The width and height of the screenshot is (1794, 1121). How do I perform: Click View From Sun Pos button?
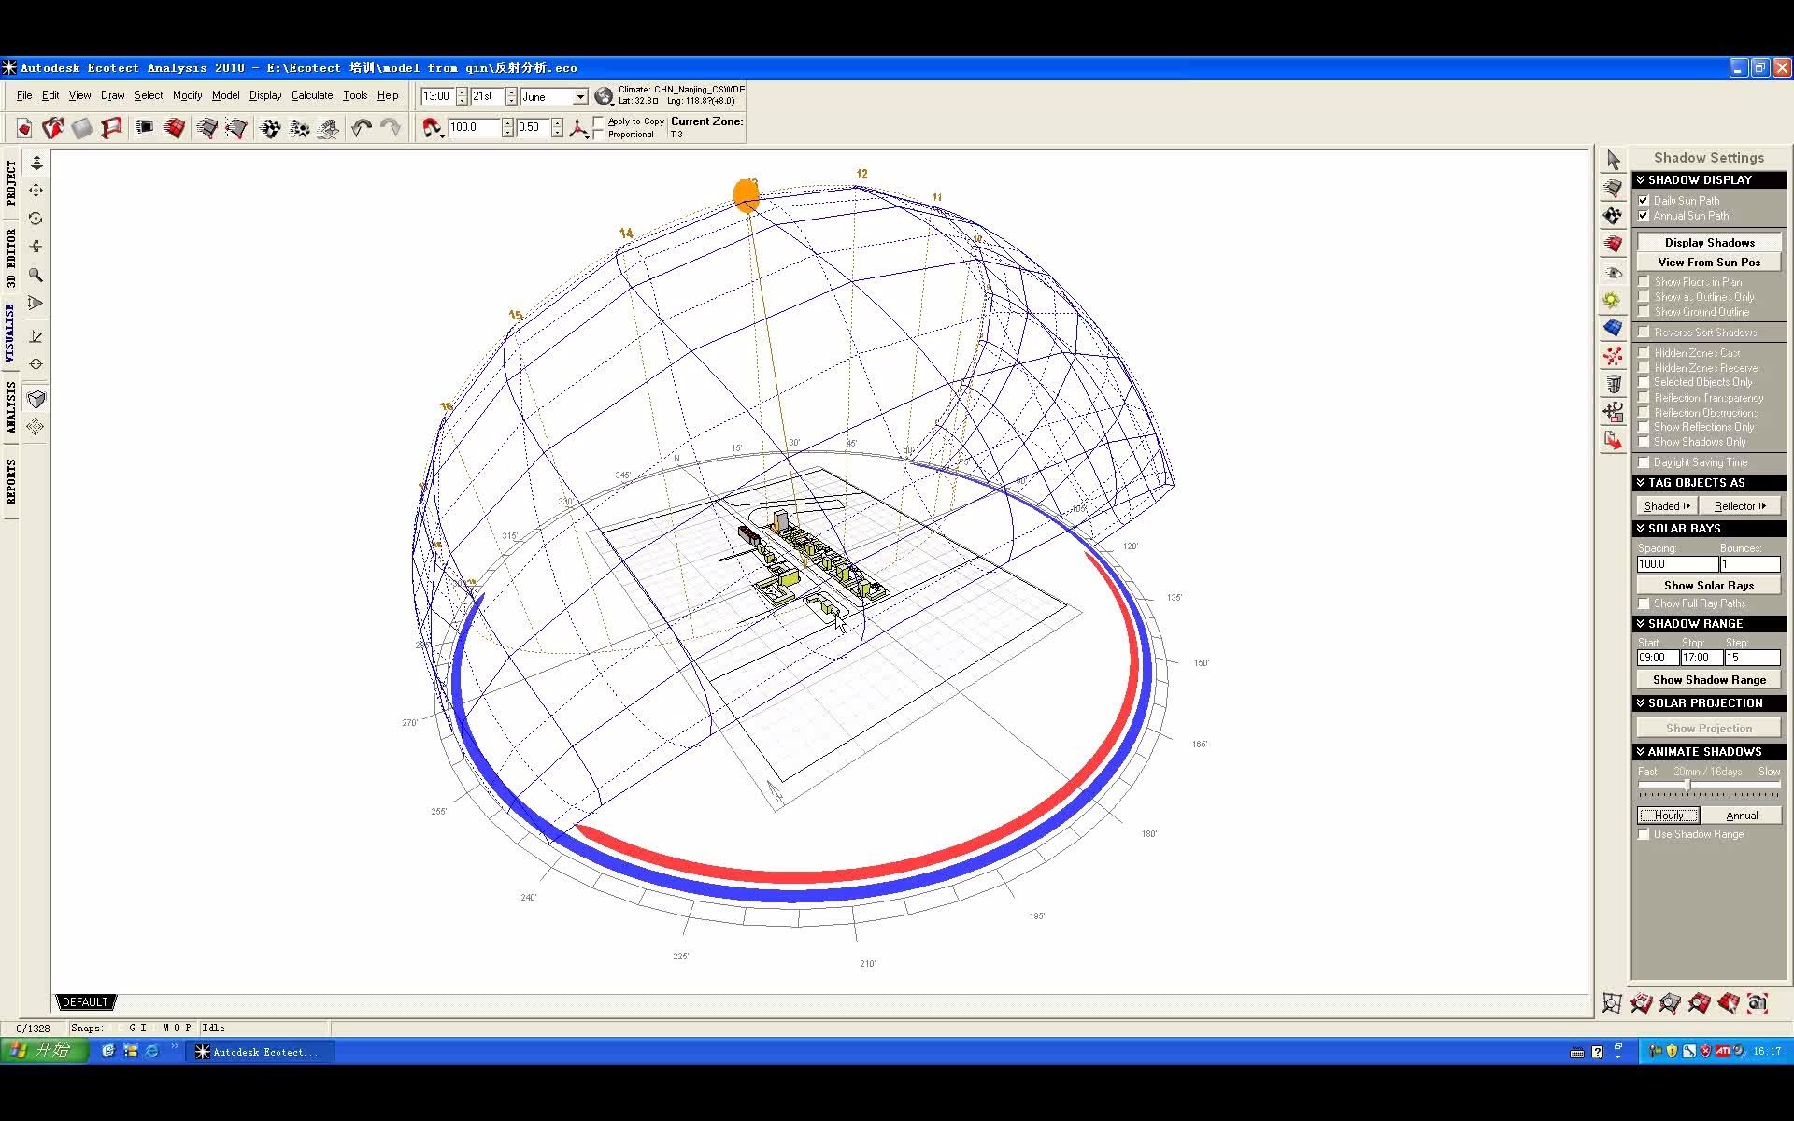(1709, 263)
